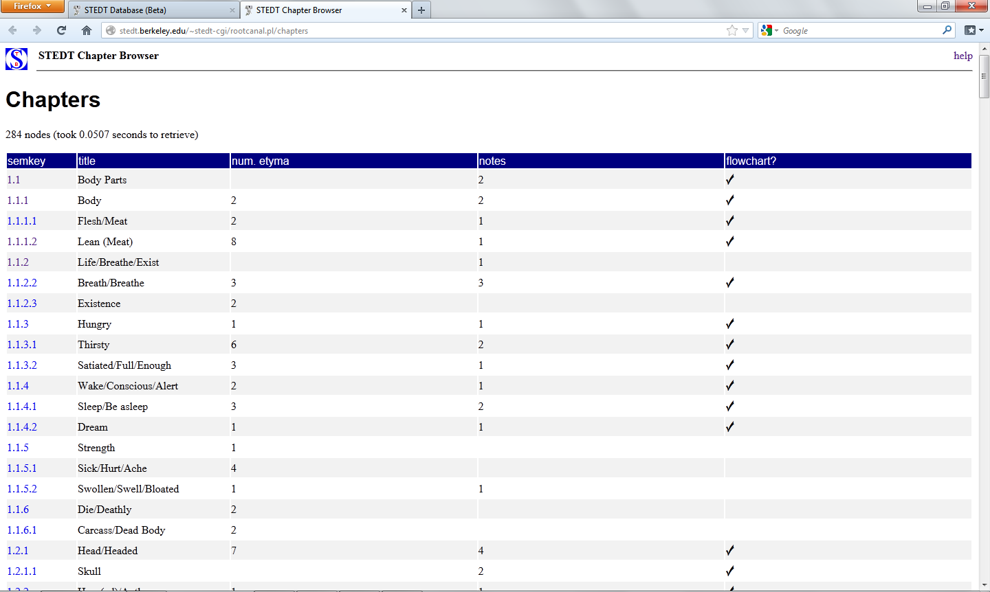Screen dimensions: 990x592
Task: Follow the 1.2.1 Head/Headed semkey link
Action: (x=18, y=551)
